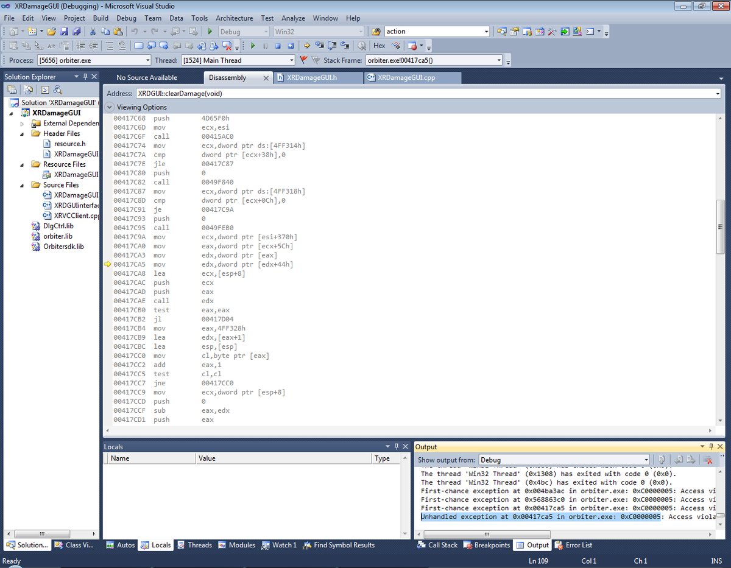Save the current file
Viewport: 731px width, 568px height.
(x=64, y=32)
